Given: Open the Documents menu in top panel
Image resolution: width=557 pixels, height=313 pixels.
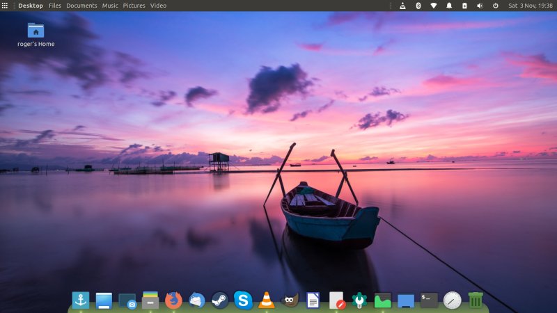Looking at the screenshot, I should point(81,6).
